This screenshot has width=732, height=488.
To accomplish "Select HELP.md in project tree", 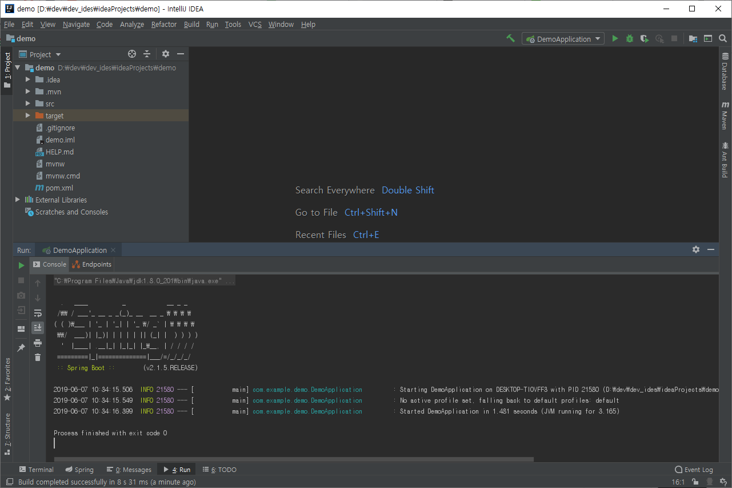I will point(59,152).
